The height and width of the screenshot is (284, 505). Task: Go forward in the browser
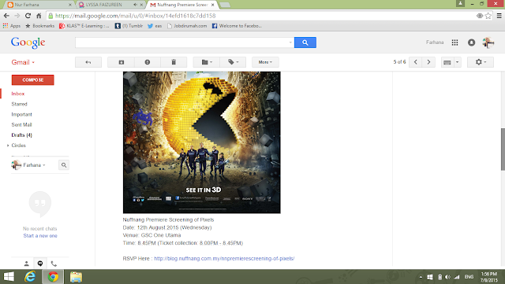coord(17,16)
